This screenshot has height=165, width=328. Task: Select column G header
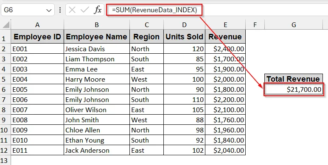click(x=294, y=25)
